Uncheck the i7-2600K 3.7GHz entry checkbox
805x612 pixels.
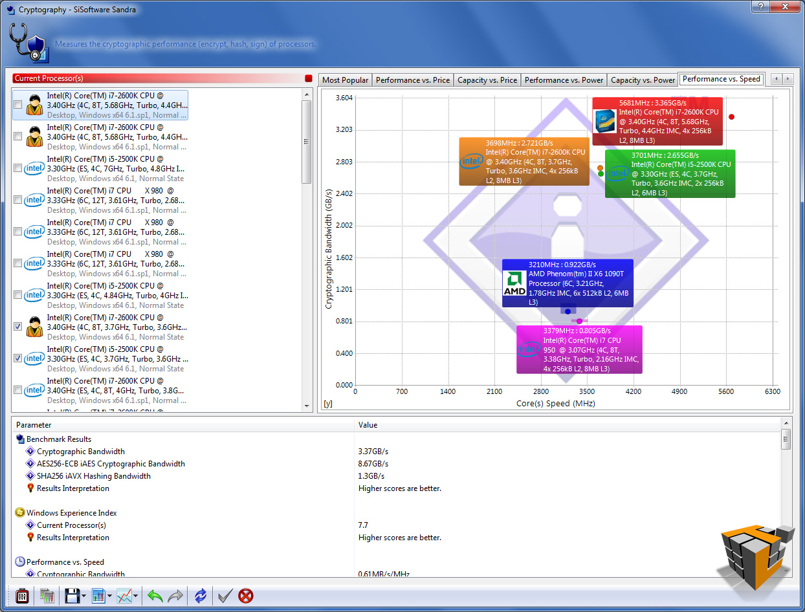18,327
